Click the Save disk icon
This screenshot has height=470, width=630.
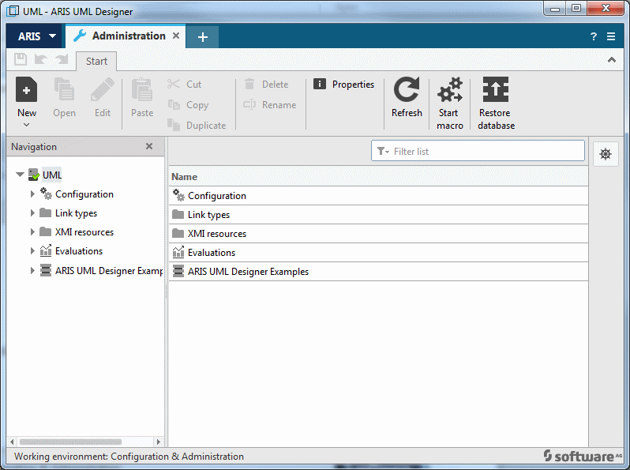pyautogui.click(x=21, y=59)
